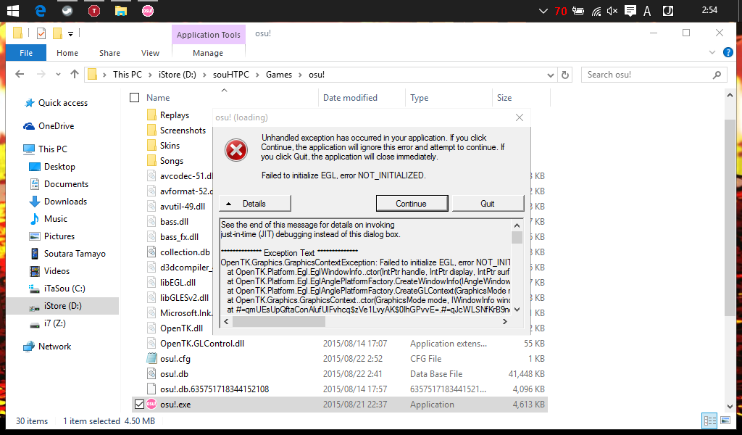Select the OpenTK.GLControl.dll file
This screenshot has width=742, height=435.
[202, 343]
